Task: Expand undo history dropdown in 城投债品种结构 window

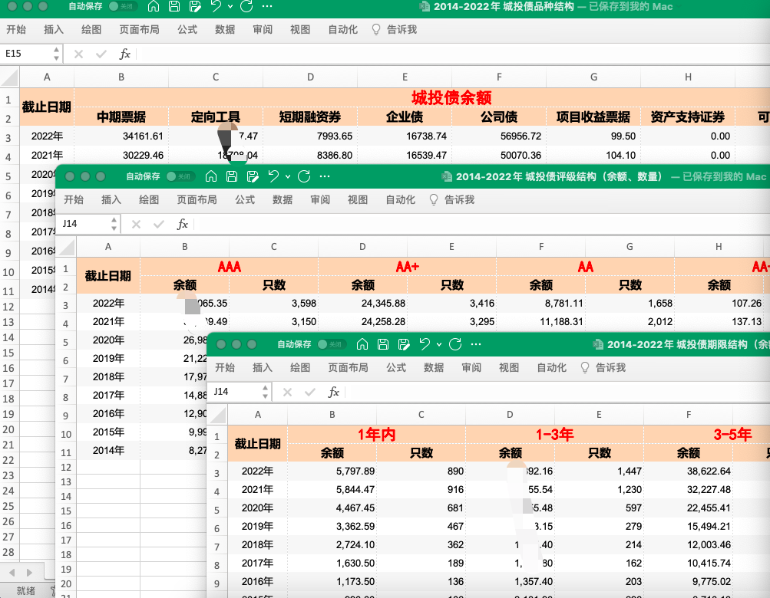Action: pos(230,7)
